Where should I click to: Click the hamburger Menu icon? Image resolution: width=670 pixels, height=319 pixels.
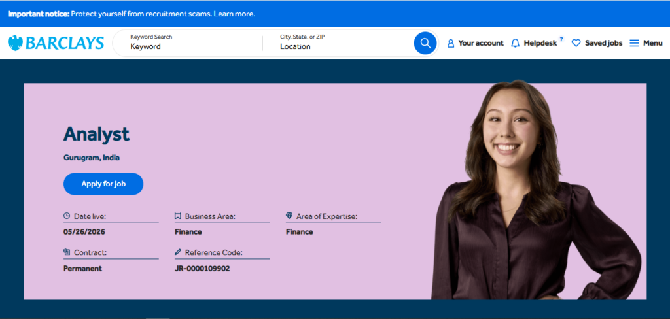(x=634, y=43)
